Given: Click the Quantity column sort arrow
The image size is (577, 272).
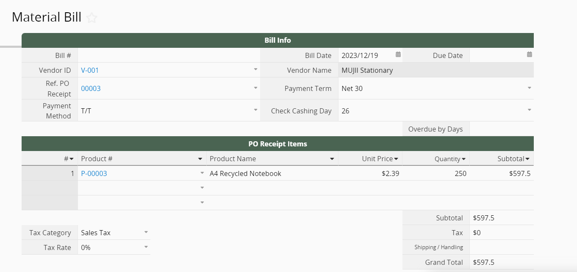Looking at the screenshot, I should (463, 159).
